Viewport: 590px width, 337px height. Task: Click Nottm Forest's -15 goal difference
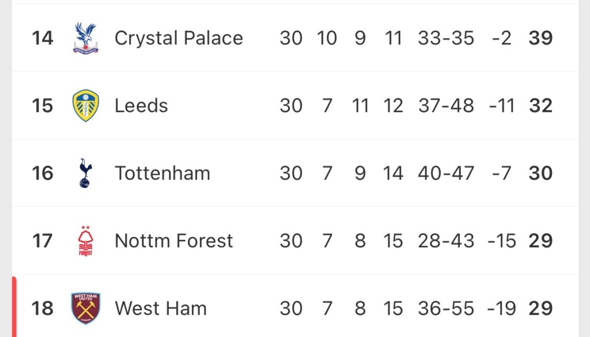click(501, 241)
